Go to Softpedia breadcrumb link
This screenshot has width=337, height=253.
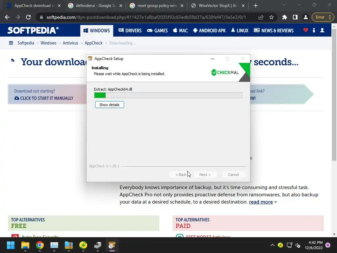[x=26, y=43]
